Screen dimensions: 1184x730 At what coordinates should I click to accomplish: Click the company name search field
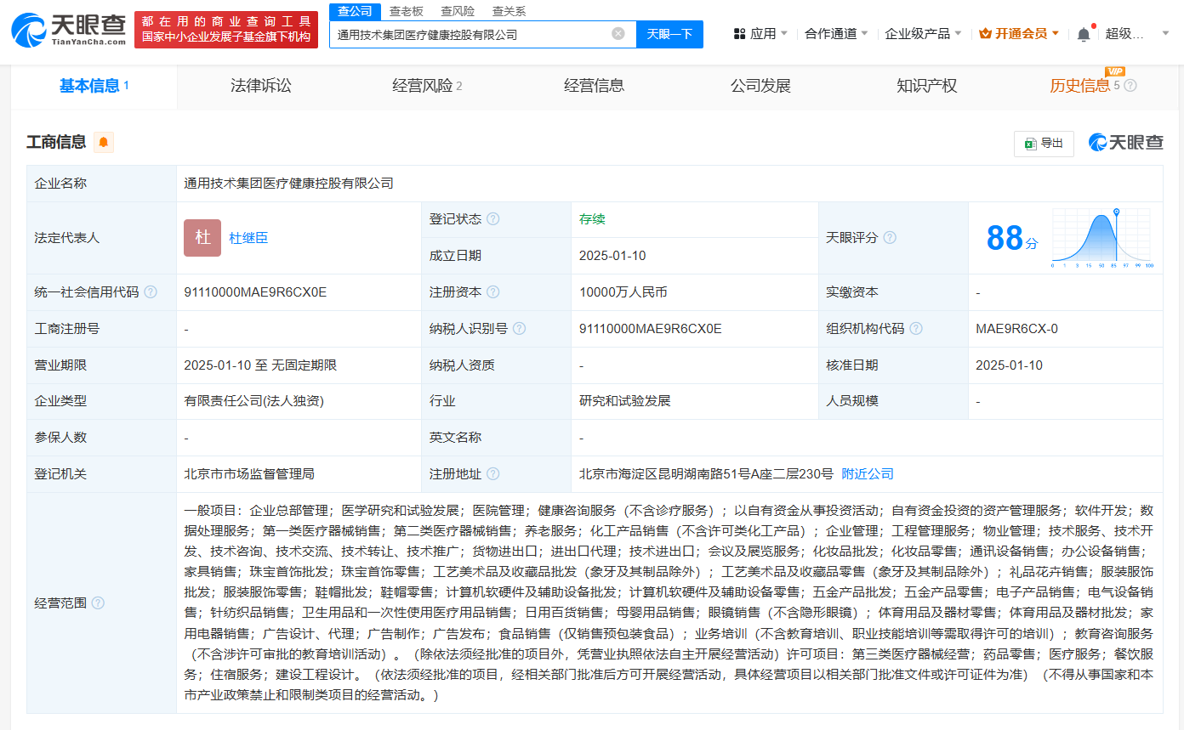pos(468,34)
